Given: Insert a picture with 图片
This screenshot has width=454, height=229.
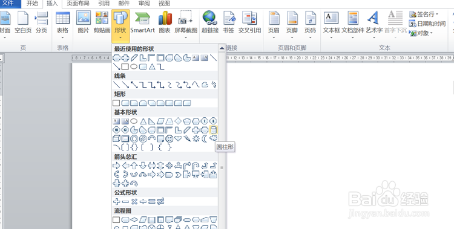Looking at the screenshot, I should (x=84, y=22).
